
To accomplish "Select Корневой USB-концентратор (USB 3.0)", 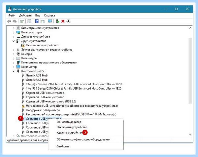I will (51, 101).
